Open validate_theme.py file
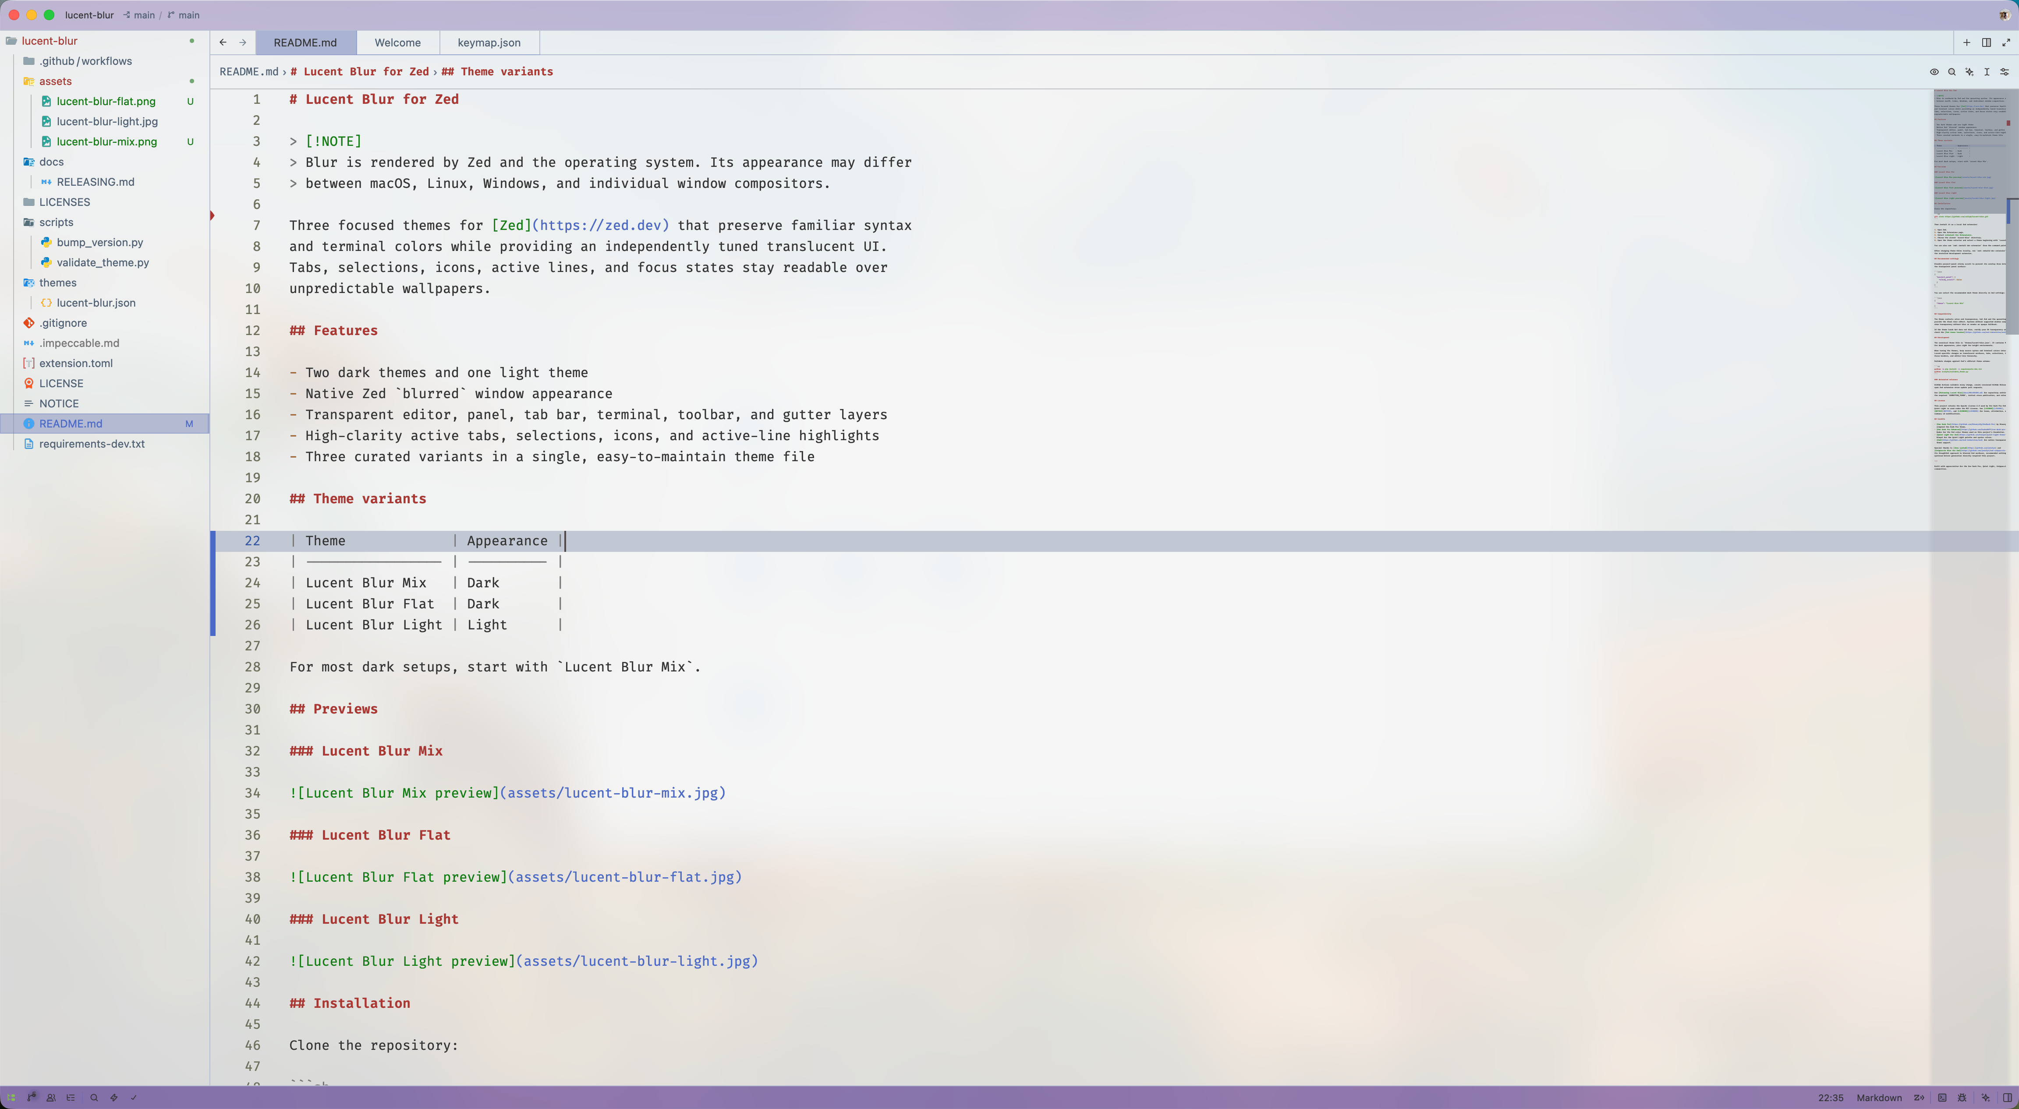 105,262
